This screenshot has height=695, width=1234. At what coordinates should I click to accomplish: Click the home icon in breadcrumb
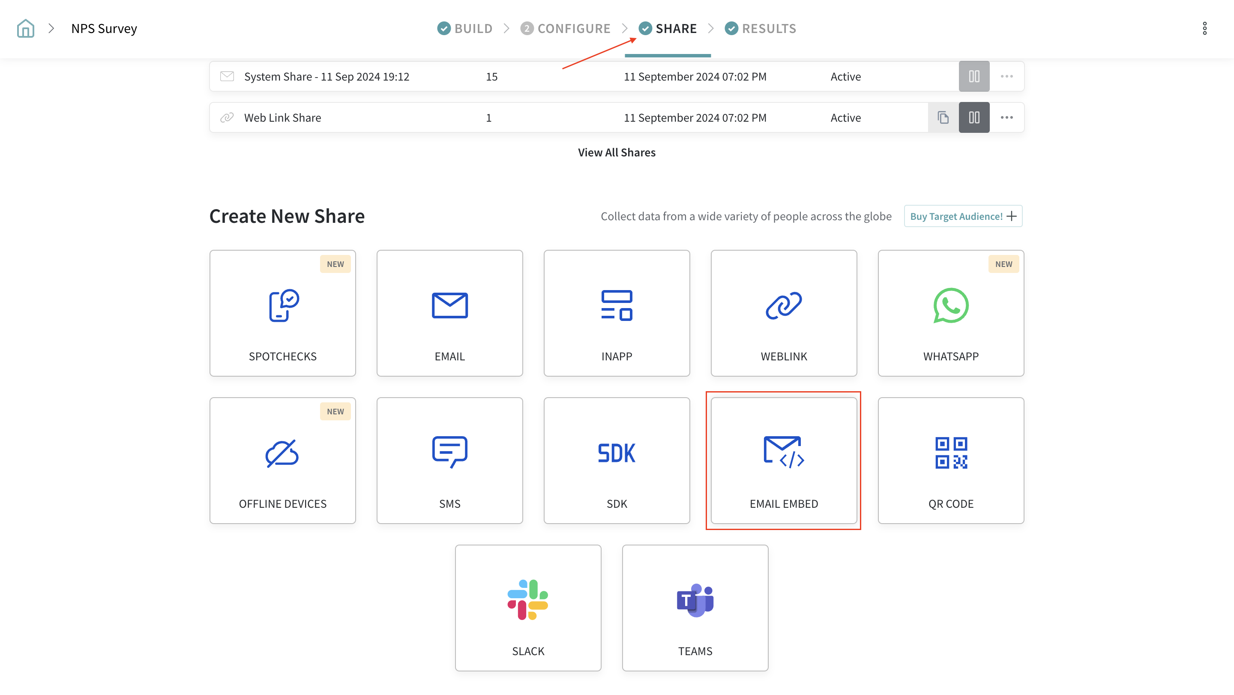[25, 28]
